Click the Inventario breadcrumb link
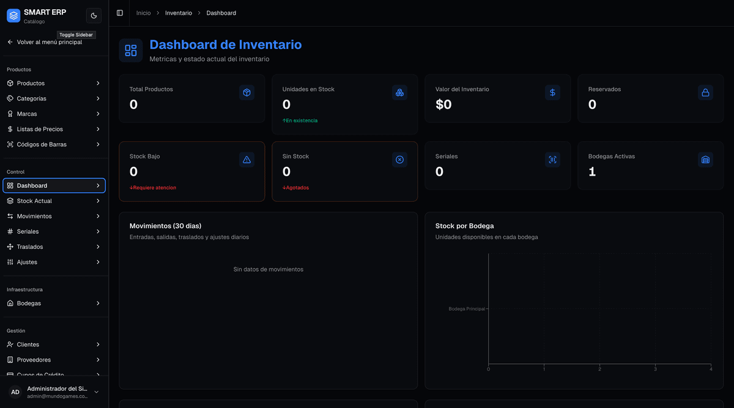 [178, 13]
